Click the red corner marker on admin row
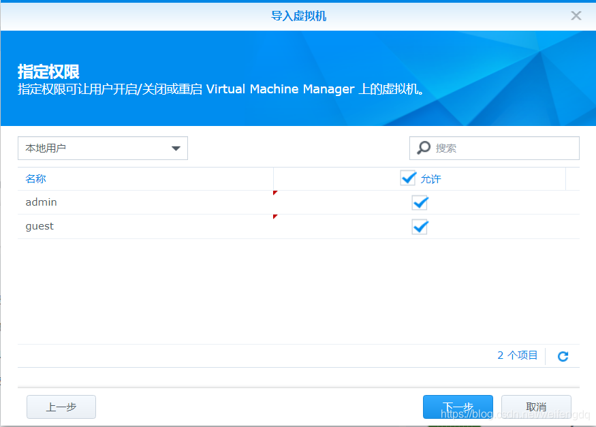The height and width of the screenshot is (427, 596). pyautogui.click(x=274, y=194)
